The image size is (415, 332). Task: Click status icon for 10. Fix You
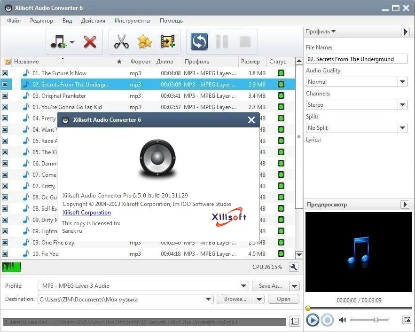(x=281, y=253)
